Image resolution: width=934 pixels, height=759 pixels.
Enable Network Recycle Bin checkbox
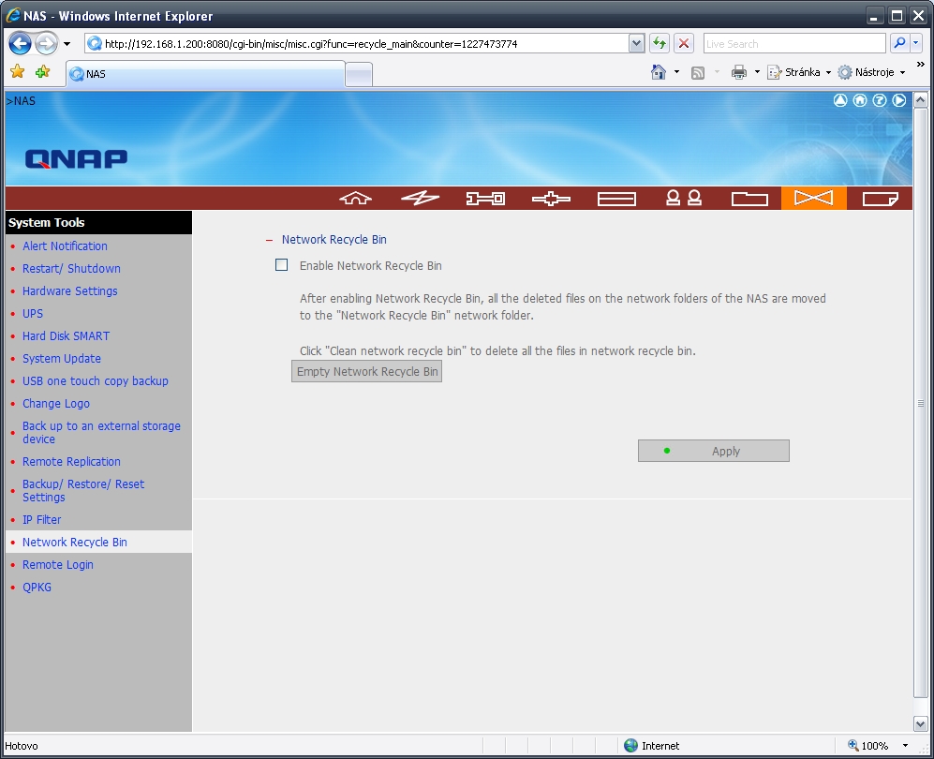point(282,265)
